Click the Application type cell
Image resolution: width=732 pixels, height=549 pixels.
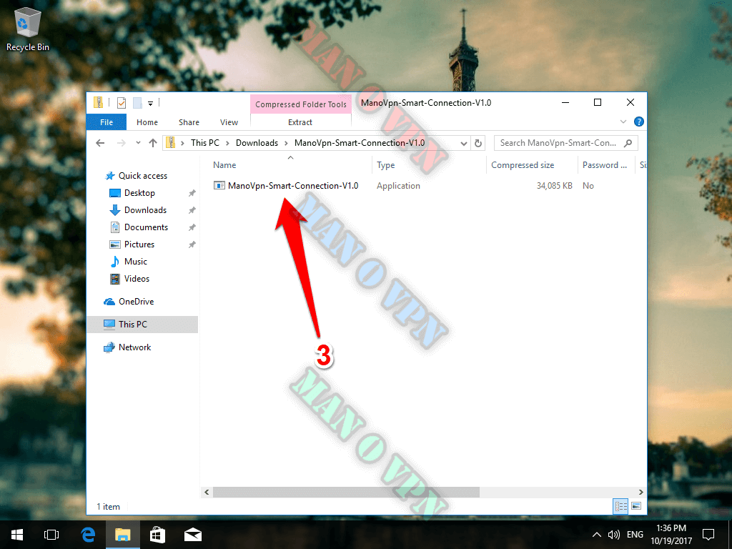point(398,186)
